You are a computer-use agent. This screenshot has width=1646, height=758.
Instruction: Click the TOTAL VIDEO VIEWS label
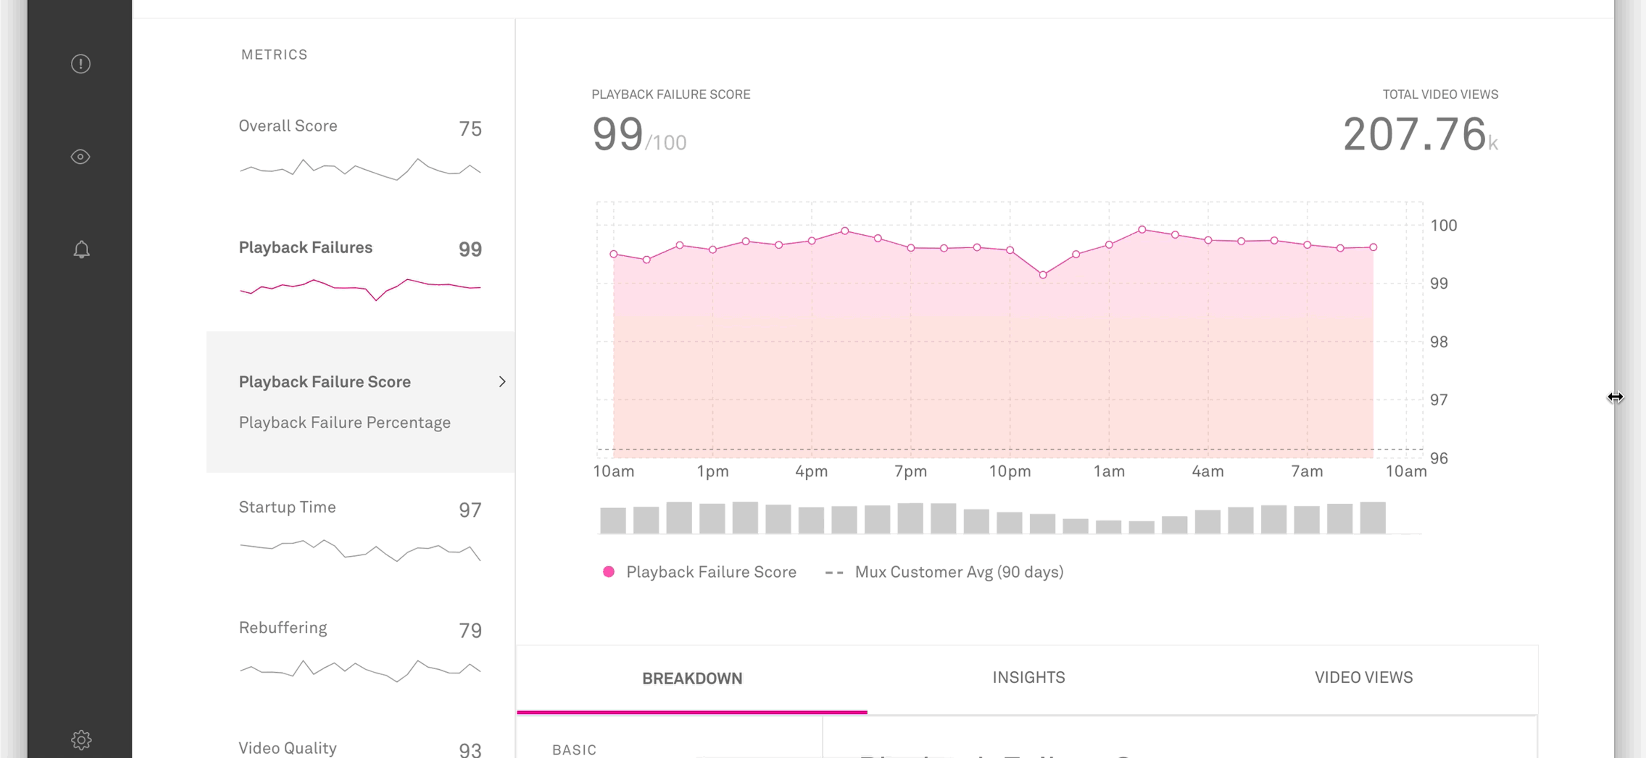(x=1440, y=94)
